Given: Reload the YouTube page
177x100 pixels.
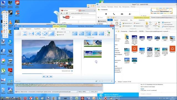Looking at the screenshot, I should (x=67, y=13).
